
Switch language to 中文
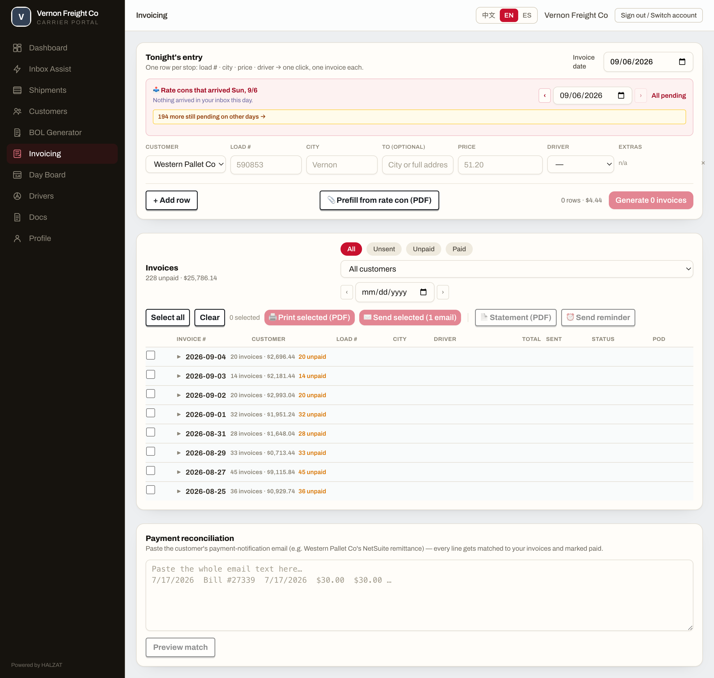(x=488, y=15)
